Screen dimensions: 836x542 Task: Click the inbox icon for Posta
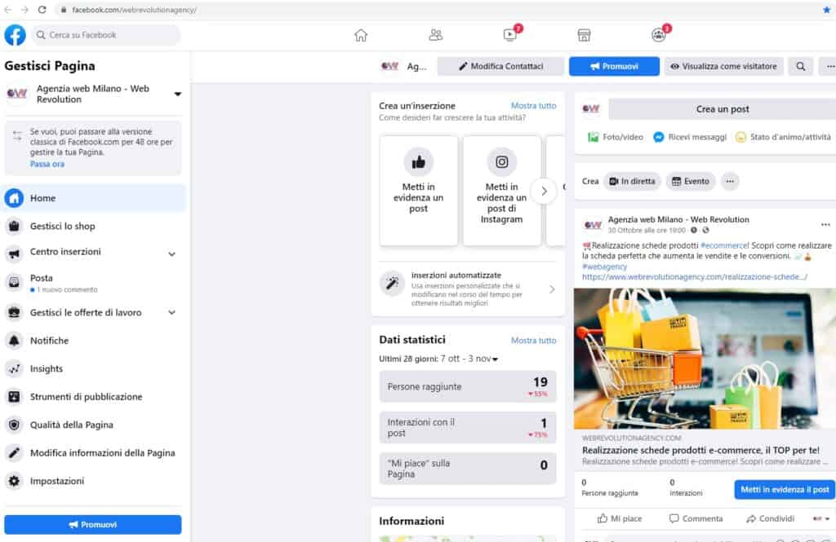click(x=14, y=282)
